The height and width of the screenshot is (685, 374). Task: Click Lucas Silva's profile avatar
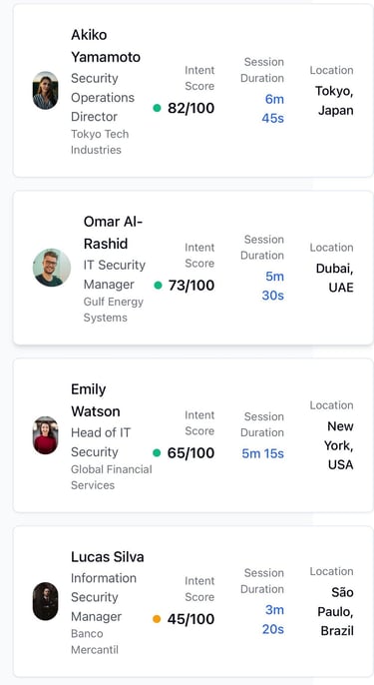point(46,601)
